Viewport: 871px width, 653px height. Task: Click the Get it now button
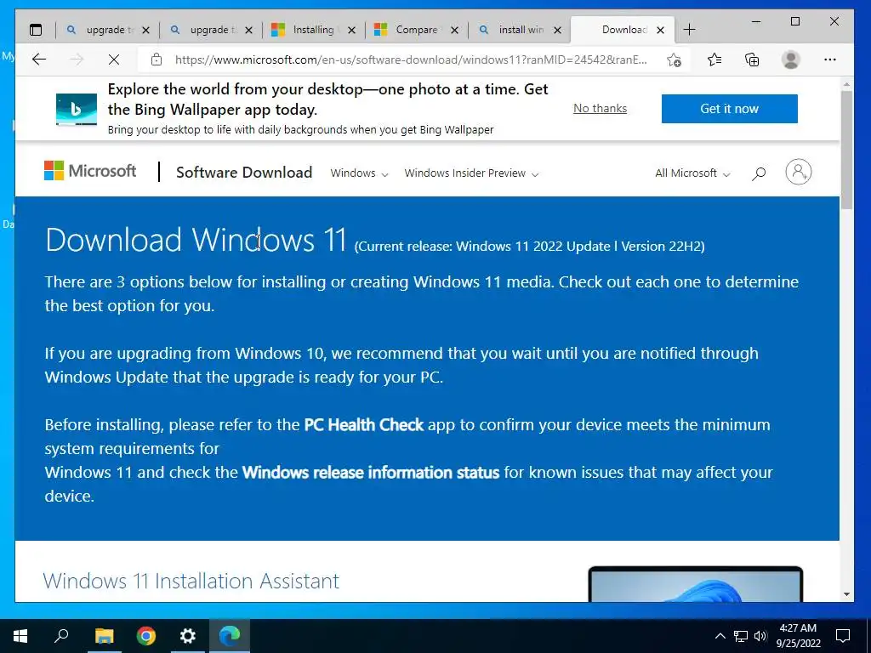tap(729, 108)
